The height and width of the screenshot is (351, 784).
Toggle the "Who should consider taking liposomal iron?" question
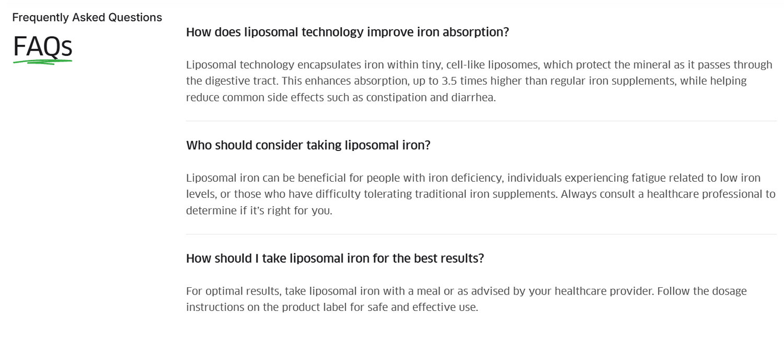[308, 145]
